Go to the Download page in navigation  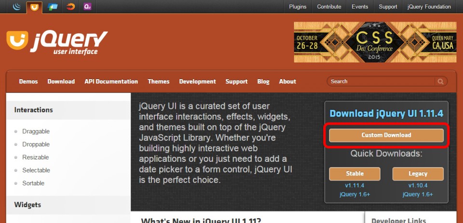(61, 81)
